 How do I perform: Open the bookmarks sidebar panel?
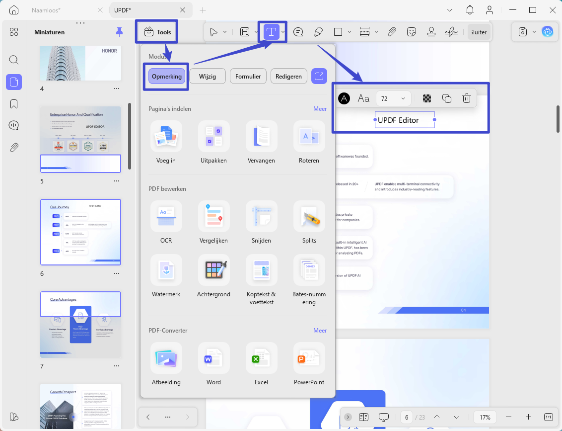[13, 104]
